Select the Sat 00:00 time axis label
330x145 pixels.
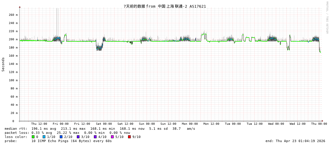pos(104,124)
